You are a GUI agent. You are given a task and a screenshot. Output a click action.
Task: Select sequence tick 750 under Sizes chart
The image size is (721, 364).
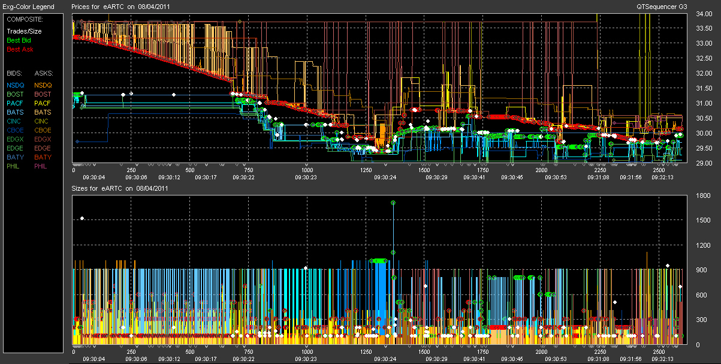click(248, 352)
